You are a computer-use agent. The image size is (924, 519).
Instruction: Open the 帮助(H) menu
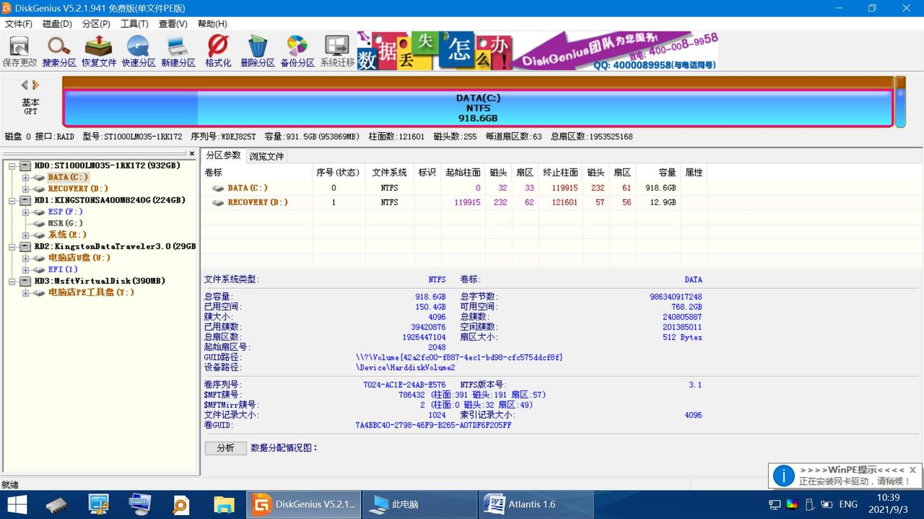tap(213, 23)
